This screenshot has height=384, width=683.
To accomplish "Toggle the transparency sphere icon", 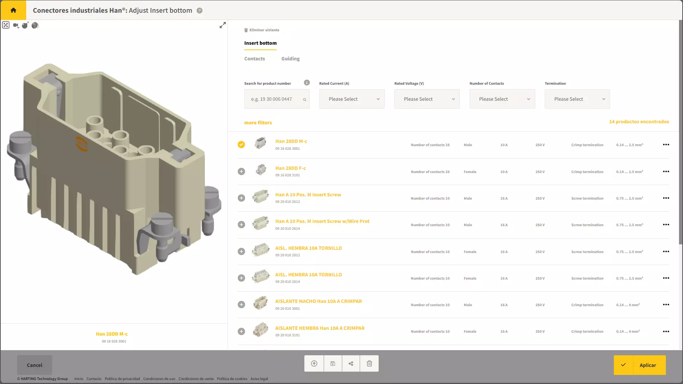I will 35,25.
